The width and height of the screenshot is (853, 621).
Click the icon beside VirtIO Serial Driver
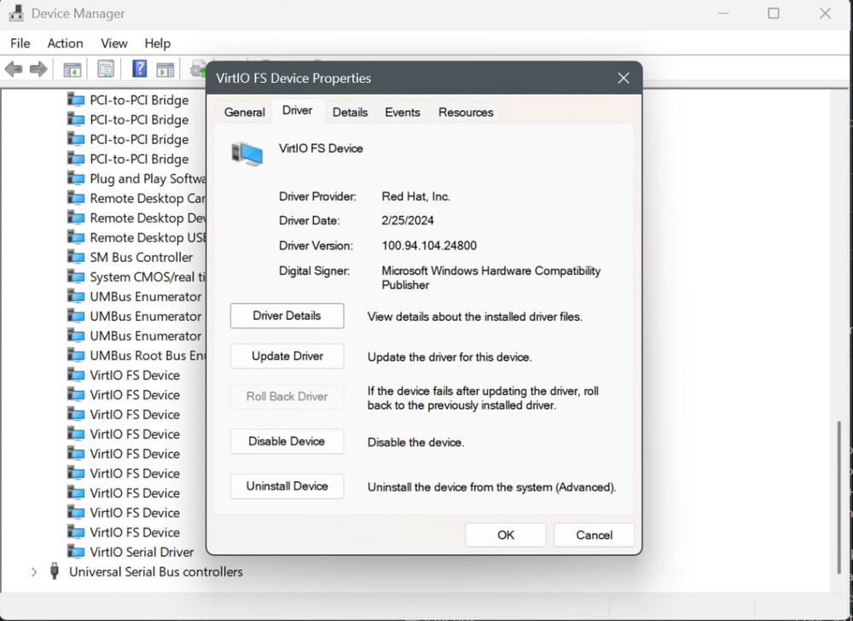[x=76, y=551]
